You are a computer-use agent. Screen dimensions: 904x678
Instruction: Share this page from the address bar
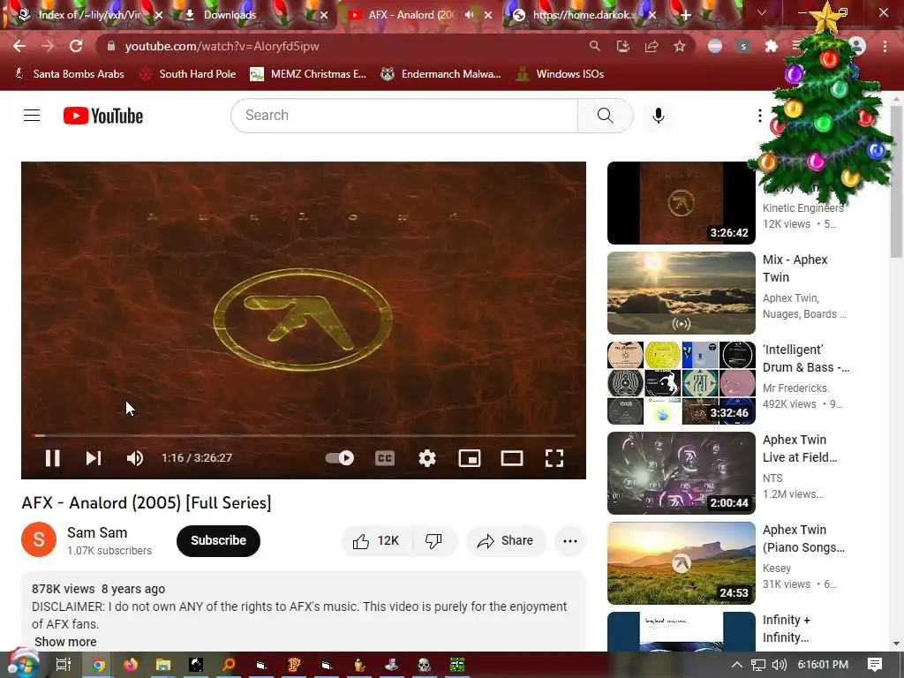click(652, 46)
